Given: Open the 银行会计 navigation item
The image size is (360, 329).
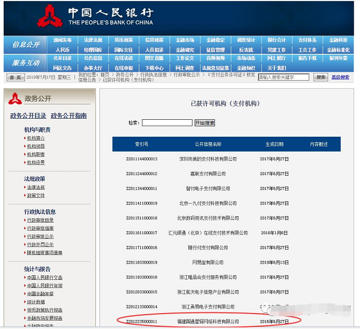Looking at the screenshot, I should [x=277, y=40].
